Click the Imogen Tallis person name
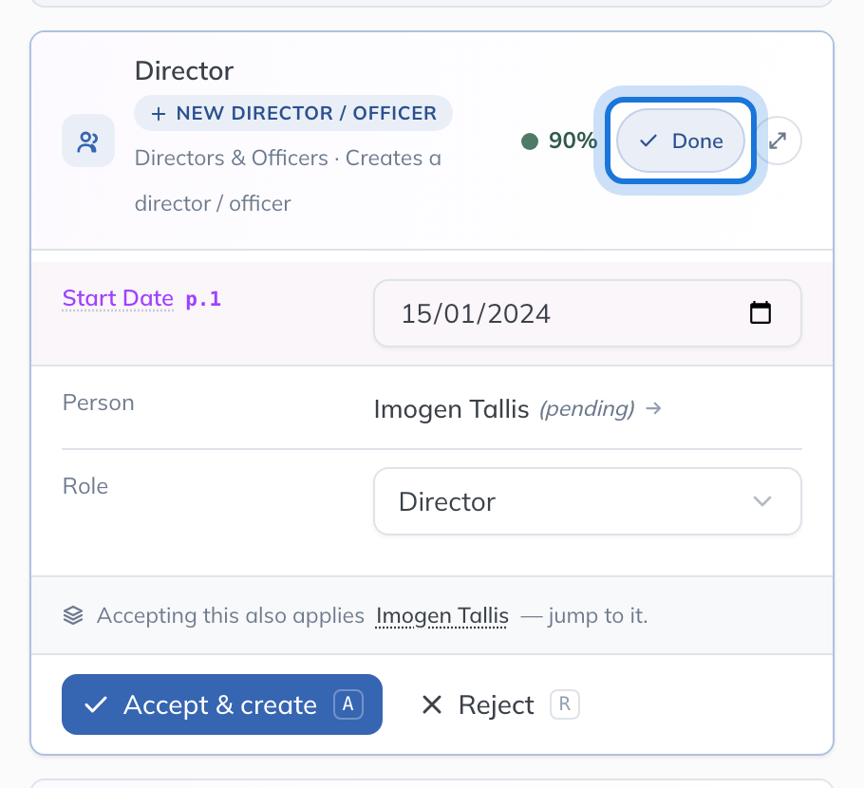864x788 pixels. [x=451, y=409]
